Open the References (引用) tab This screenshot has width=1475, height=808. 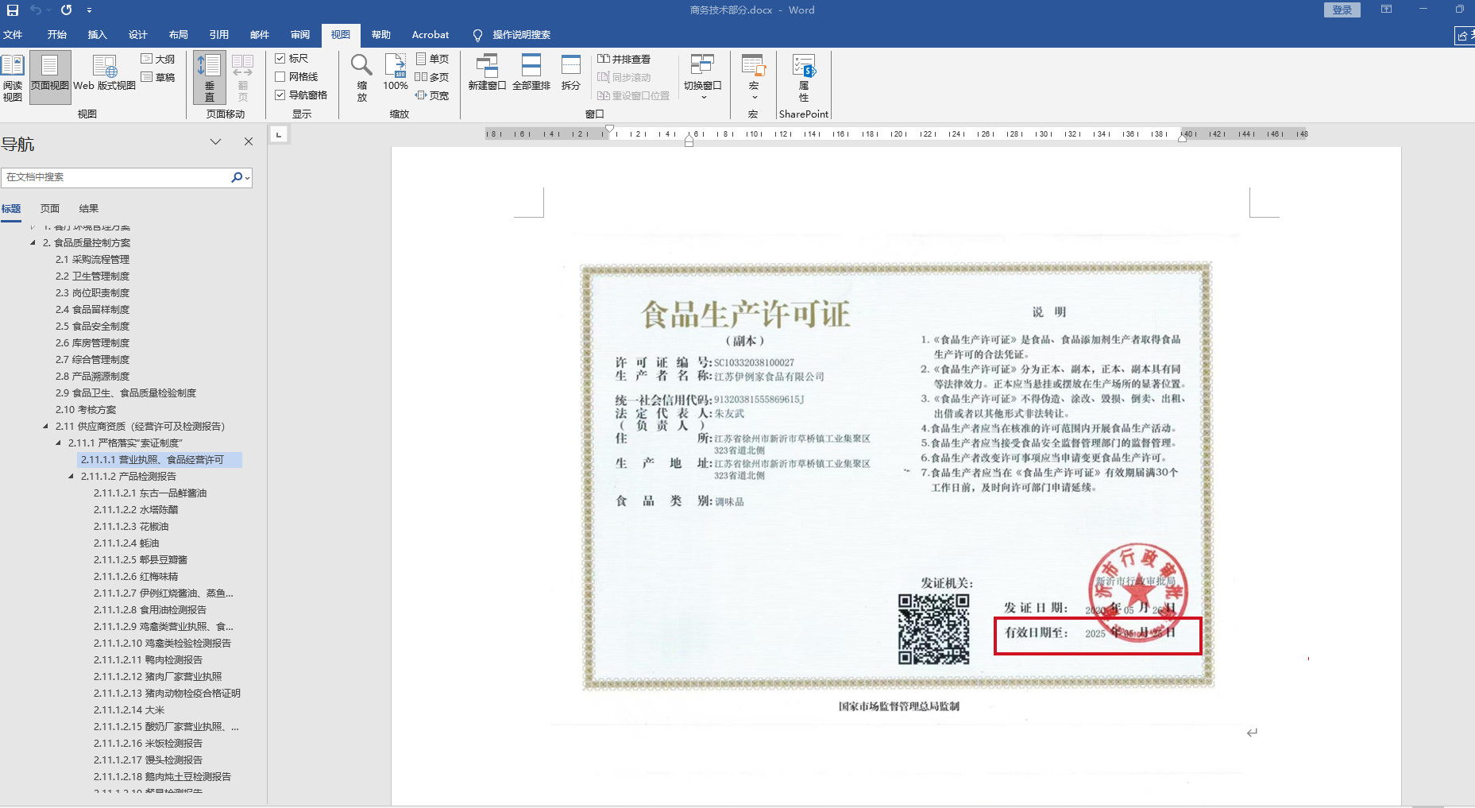218,35
